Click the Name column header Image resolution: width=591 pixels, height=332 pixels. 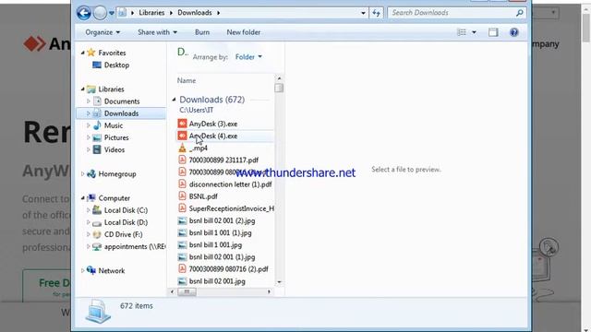click(x=187, y=80)
